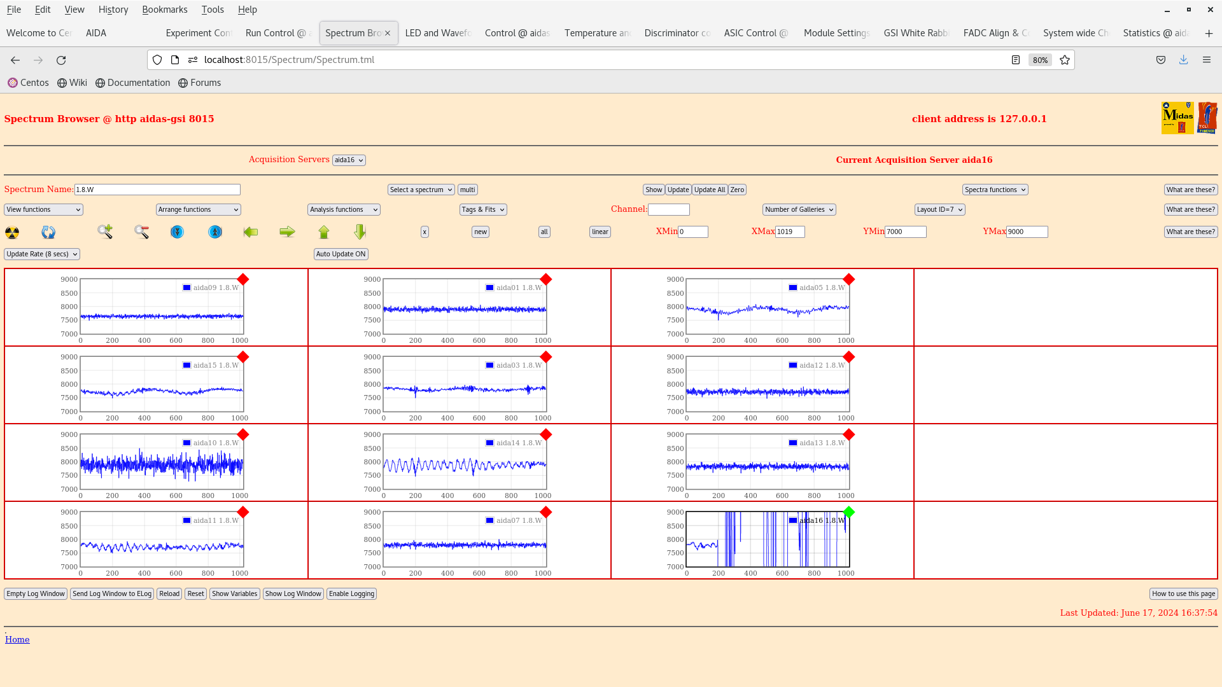Expand the Update Rate (8 secs) dropdown

[x=42, y=254]
